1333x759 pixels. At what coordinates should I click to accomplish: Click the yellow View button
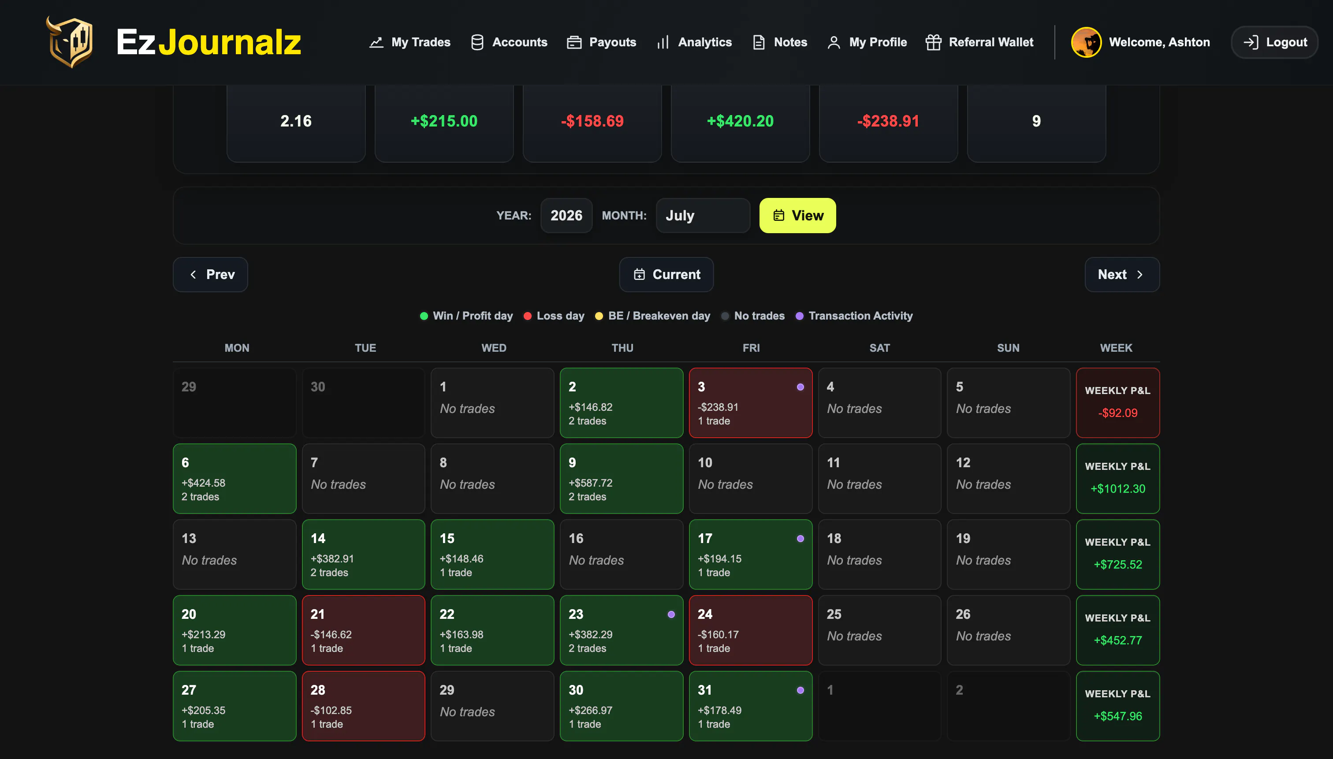click(x=797, y=215)
